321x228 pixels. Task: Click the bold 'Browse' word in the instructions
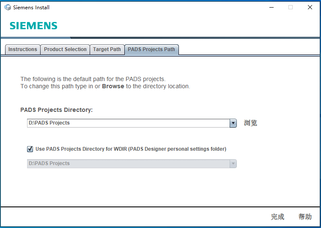point(113,86)
